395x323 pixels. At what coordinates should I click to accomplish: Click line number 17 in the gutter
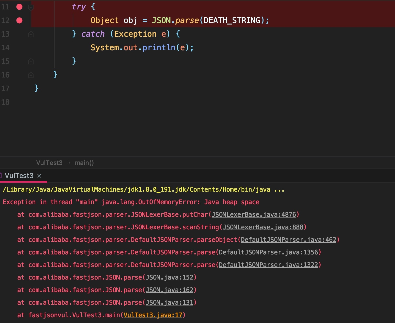(x=5, y=88)
